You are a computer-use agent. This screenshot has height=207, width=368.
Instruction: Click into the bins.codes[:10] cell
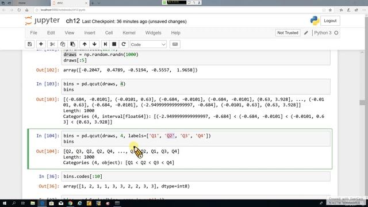195,177
